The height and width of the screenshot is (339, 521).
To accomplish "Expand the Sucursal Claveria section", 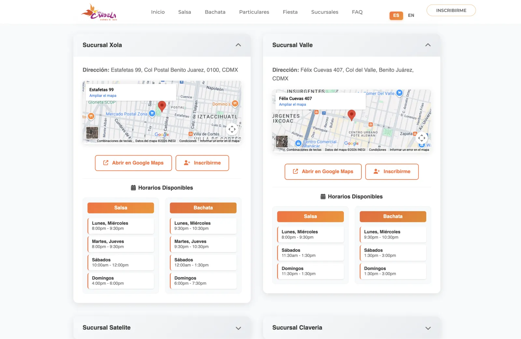I will pos(352,328).
